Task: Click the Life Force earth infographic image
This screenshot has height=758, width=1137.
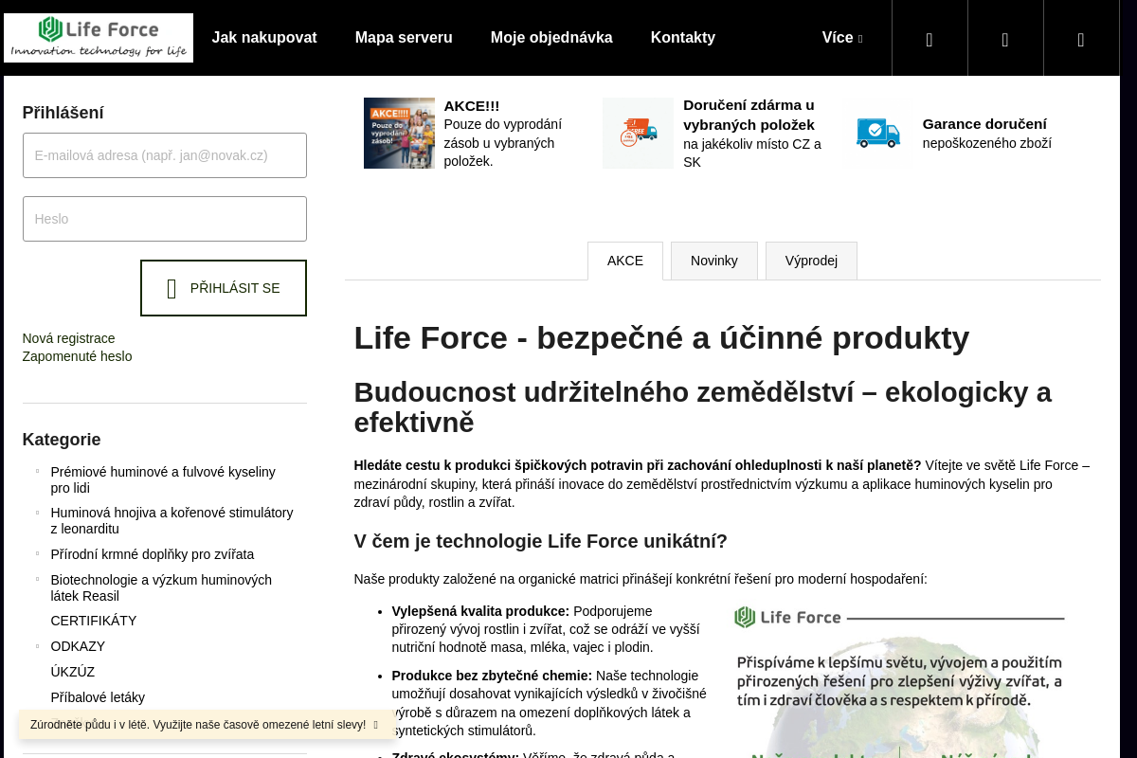Action: [x=900, y=680]
